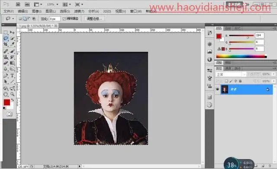
Task: Open the status bar info arrow
Action: point(80,166)
